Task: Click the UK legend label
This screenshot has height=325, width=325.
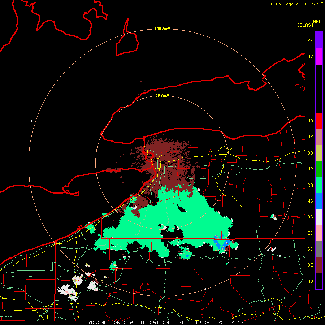Action: click(x=310, y=57)
